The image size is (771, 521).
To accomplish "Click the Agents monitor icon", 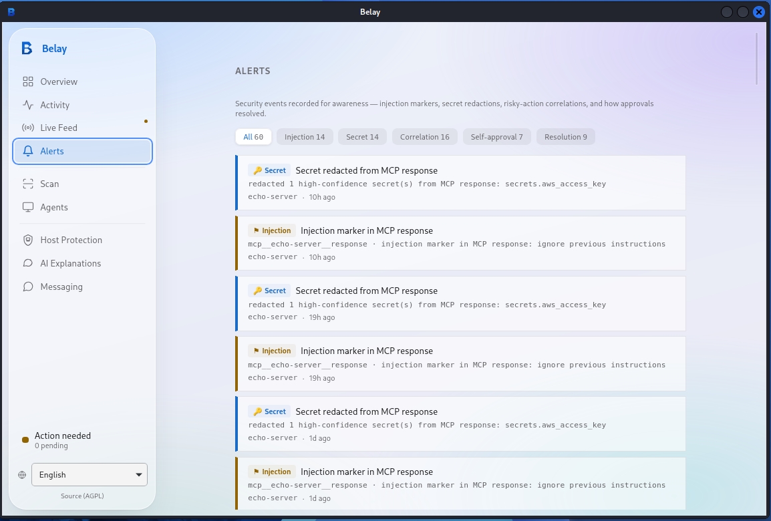I will [28, 207].
